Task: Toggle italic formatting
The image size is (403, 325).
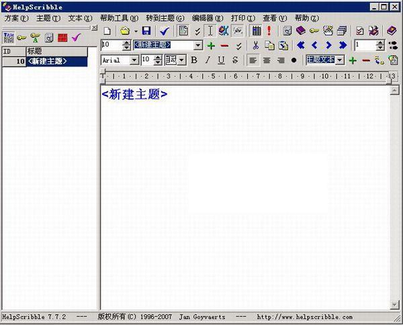Action: click(x=208, y=60)
